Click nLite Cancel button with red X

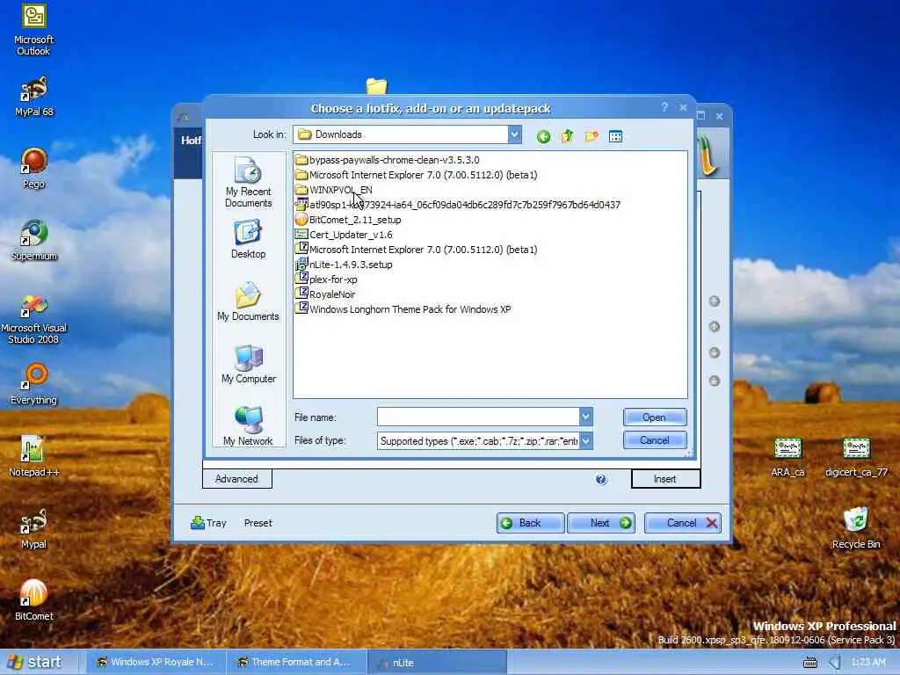(682, 523)
